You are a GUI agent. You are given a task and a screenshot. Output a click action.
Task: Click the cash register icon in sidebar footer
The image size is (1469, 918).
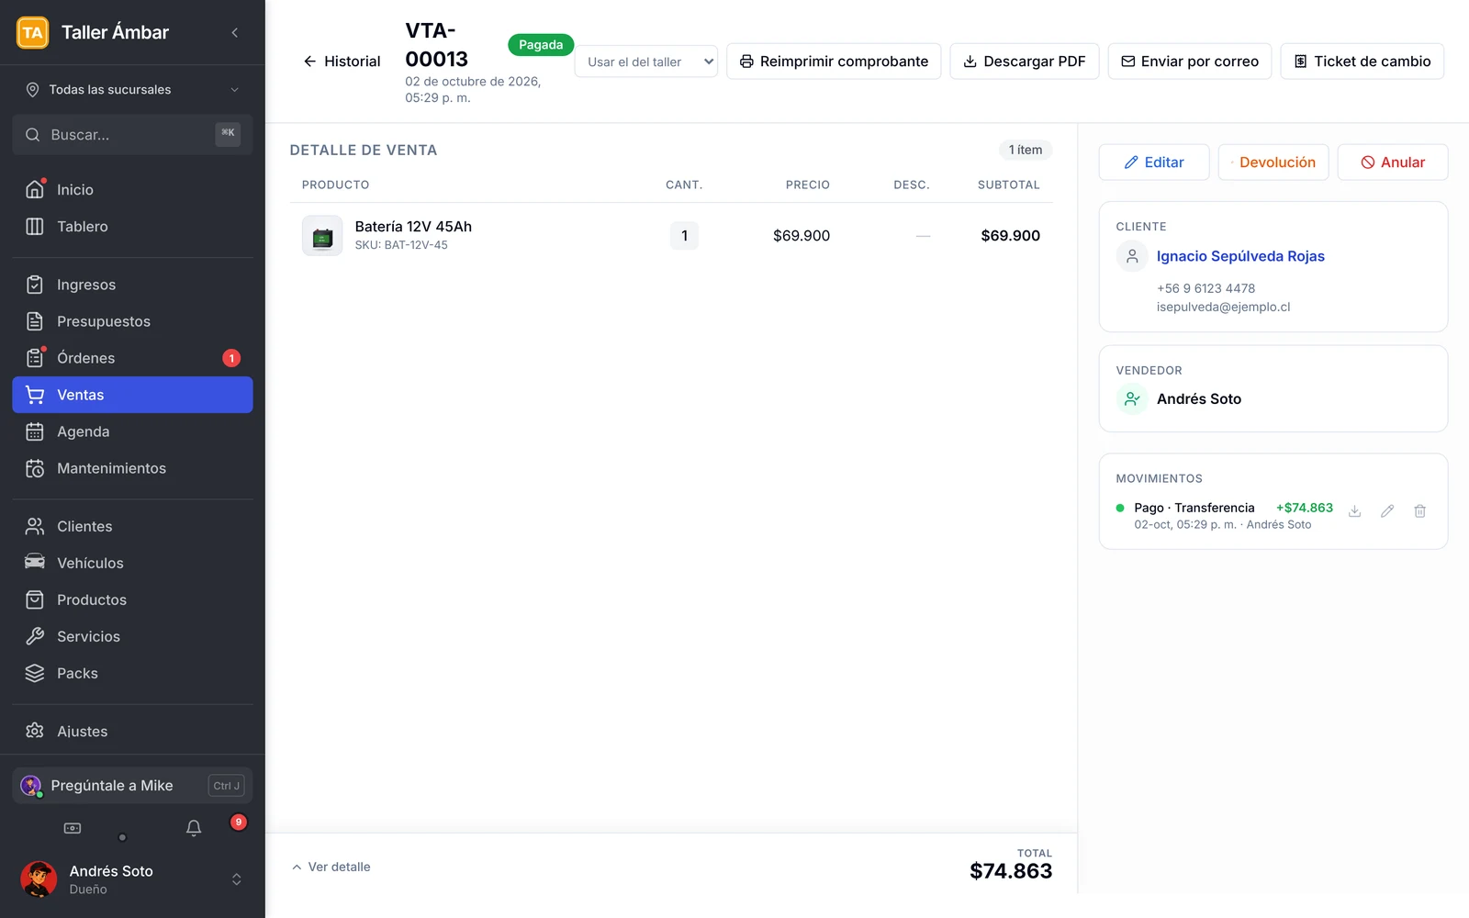click(73, 828)
